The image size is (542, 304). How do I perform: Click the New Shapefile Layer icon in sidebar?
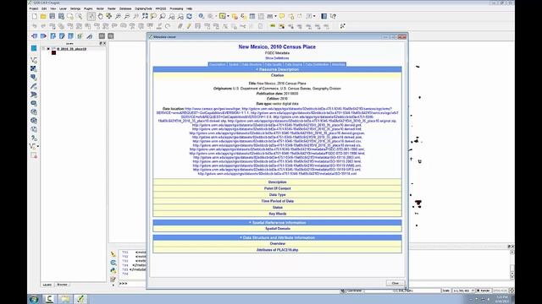(x=34, y=146)
